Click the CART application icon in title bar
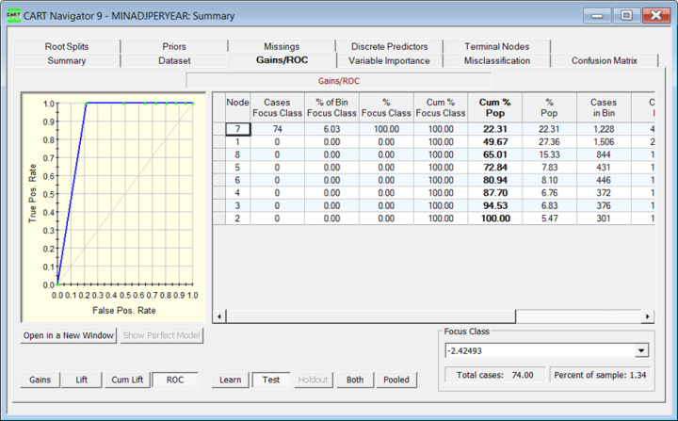The height and width of the screenshot is (421, 678). pyautogui.click(x=13, y=15)
